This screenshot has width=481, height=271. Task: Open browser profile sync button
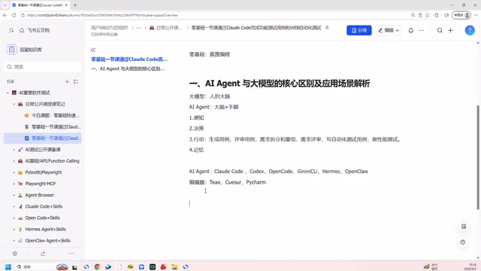click(x=461, y=15)
